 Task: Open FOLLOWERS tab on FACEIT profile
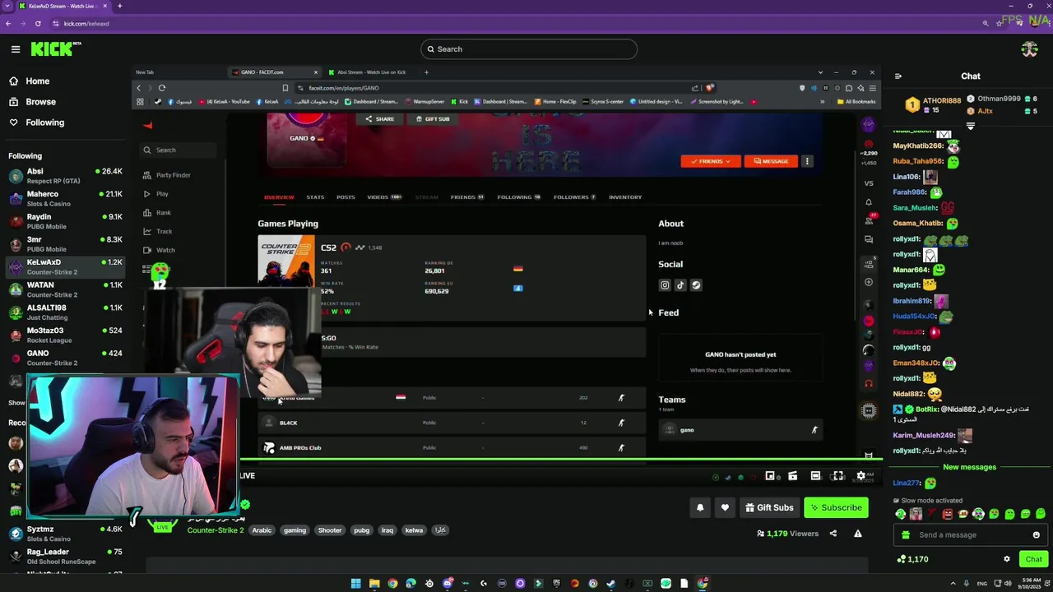574,197
